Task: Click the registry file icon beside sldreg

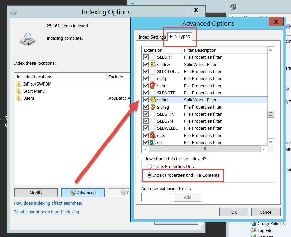Action: pos(153,107)
